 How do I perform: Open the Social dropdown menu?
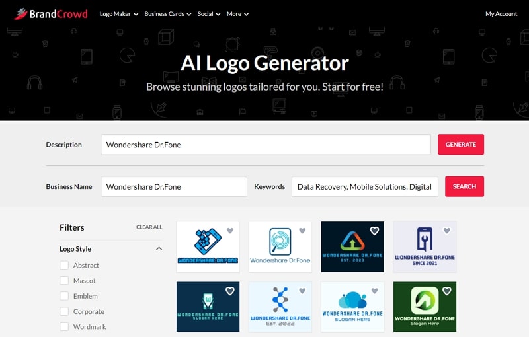[209, 14]
